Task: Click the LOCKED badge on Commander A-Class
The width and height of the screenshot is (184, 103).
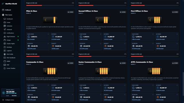Action: point(70,63)
